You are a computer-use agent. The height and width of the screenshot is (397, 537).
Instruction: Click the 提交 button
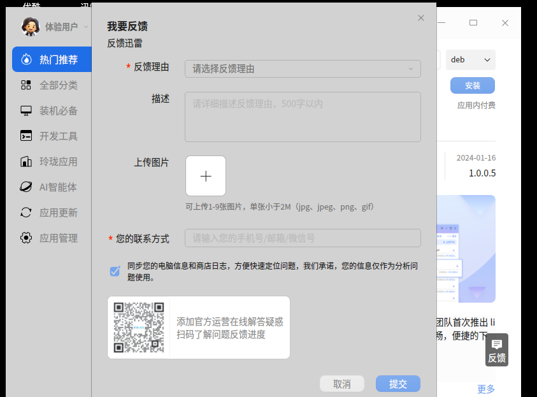click(x=398, y=384)
